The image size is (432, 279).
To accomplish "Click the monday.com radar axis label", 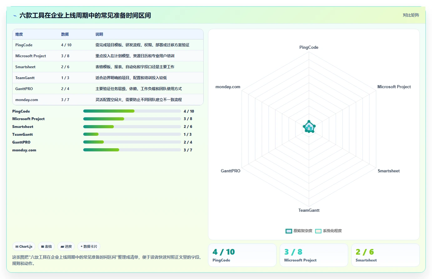I will (228, 87).
